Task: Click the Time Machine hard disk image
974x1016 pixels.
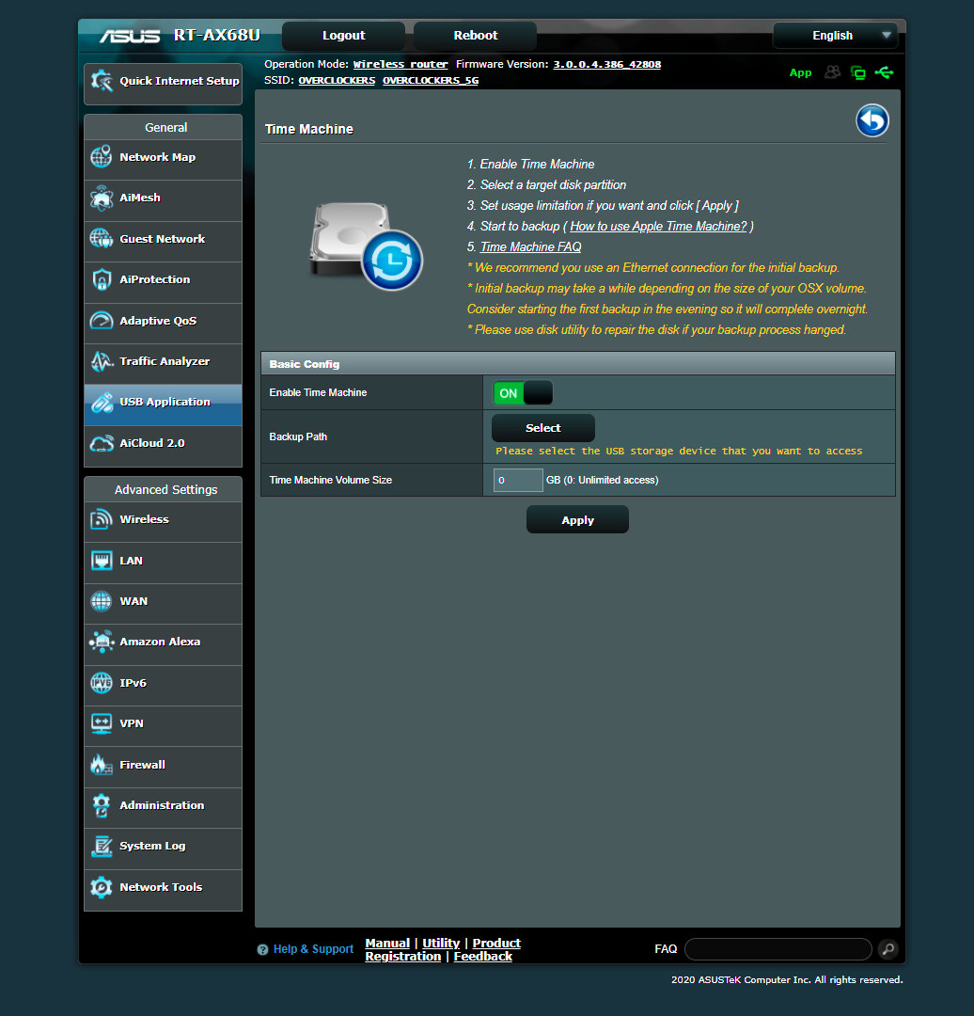Action: pyautogui.click(x=367, y=246)
